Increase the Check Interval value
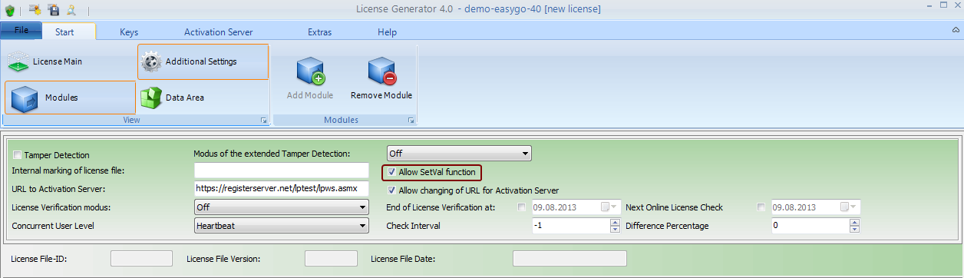The width and height of the screenshot is (964, 278). click(x=614, y=222)
